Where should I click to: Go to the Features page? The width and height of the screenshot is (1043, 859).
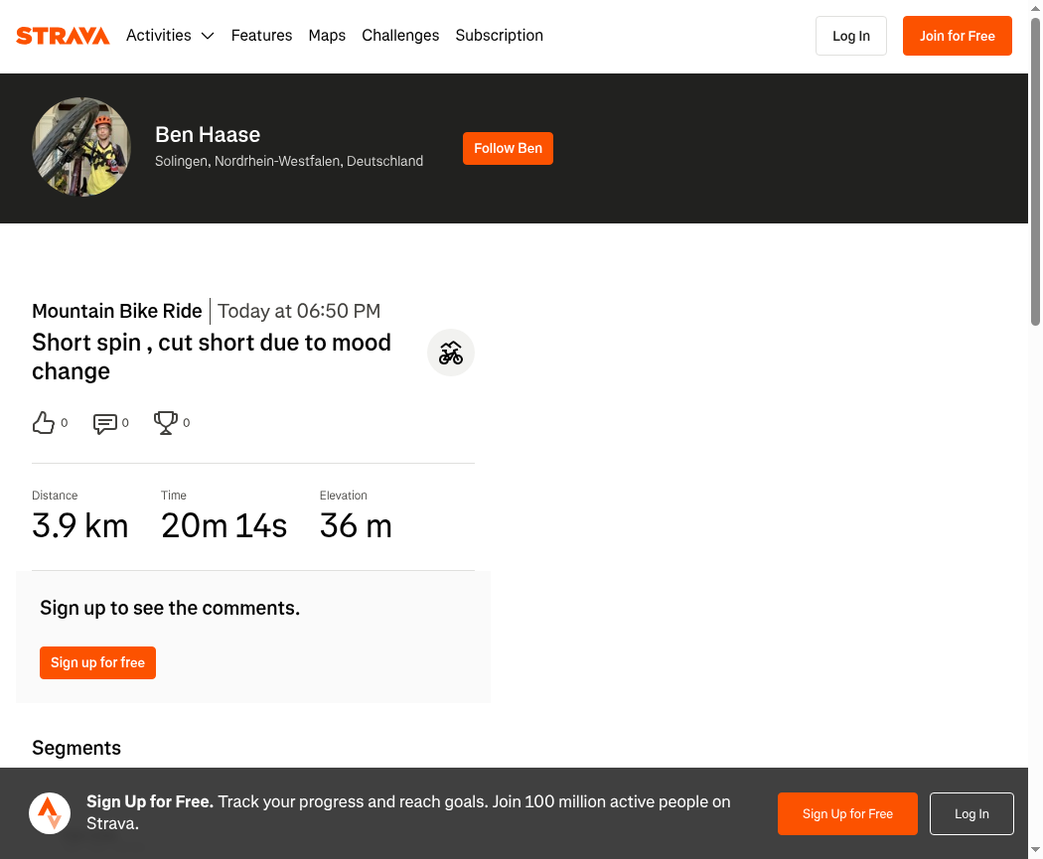261,35
